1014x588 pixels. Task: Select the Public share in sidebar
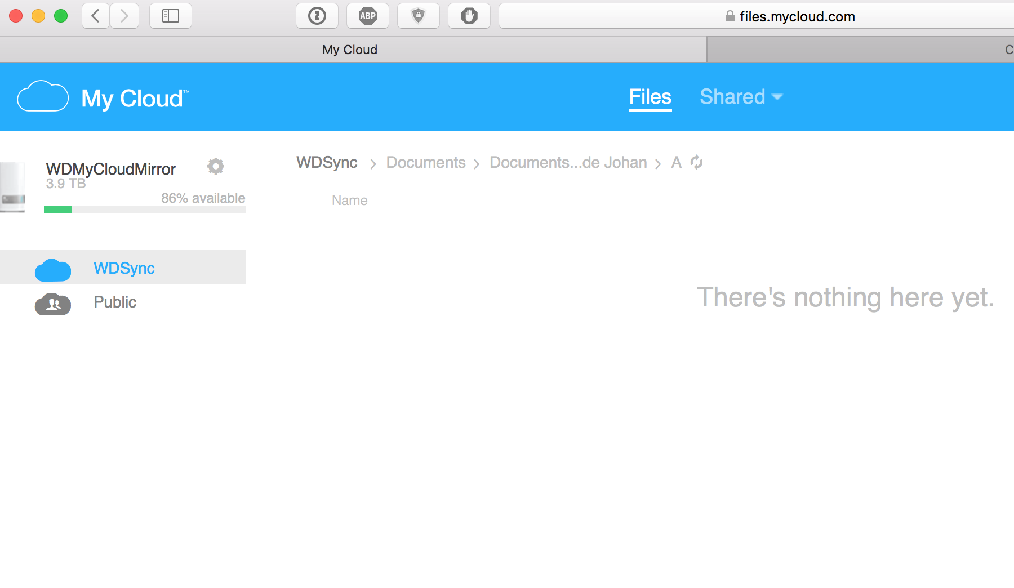(x=123, y=302)
